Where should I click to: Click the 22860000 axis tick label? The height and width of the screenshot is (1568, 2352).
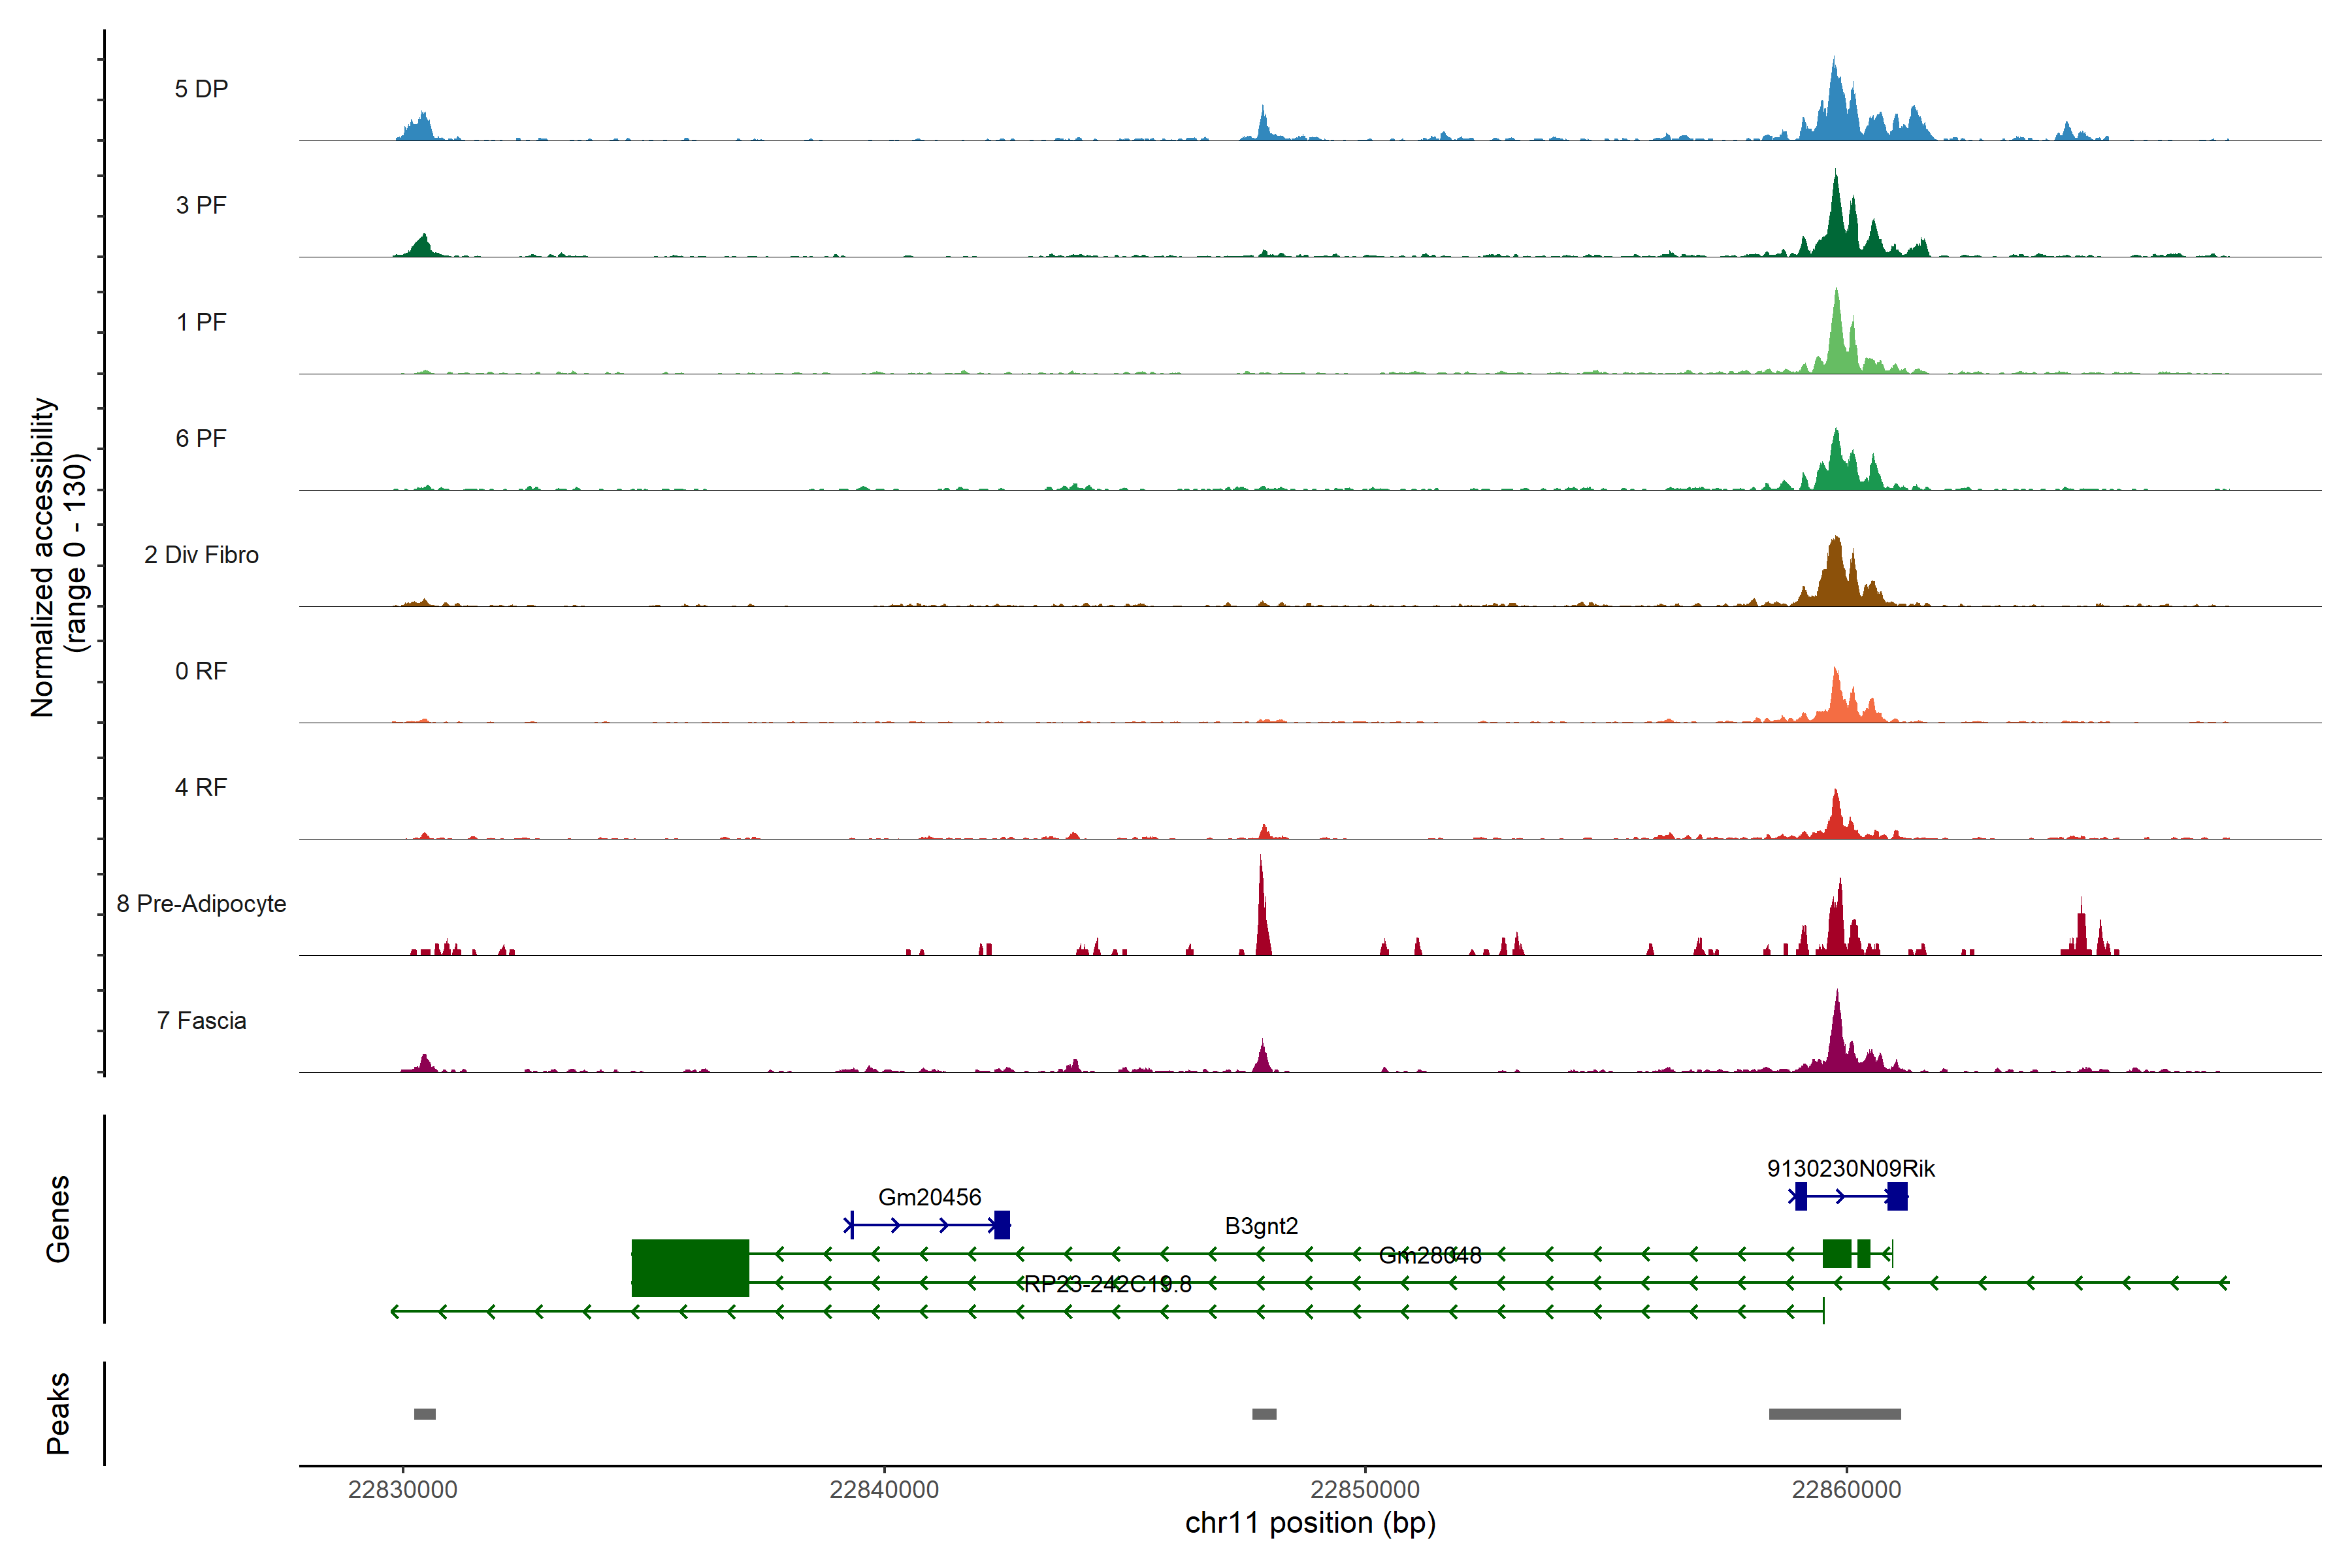point(1846,1489)
